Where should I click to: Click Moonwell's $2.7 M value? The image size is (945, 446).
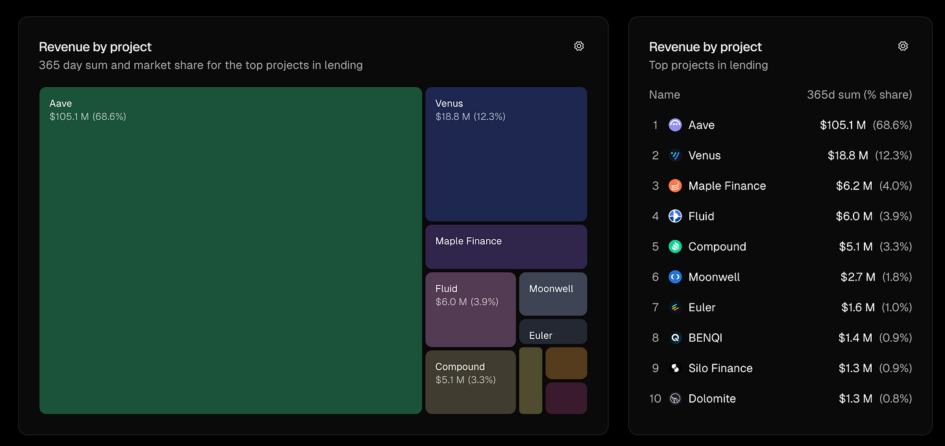[x=858, y=277]
